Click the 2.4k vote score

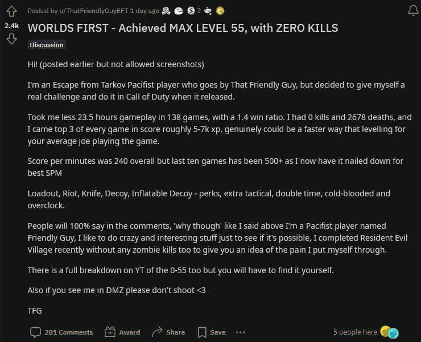(x=11, y=26)
